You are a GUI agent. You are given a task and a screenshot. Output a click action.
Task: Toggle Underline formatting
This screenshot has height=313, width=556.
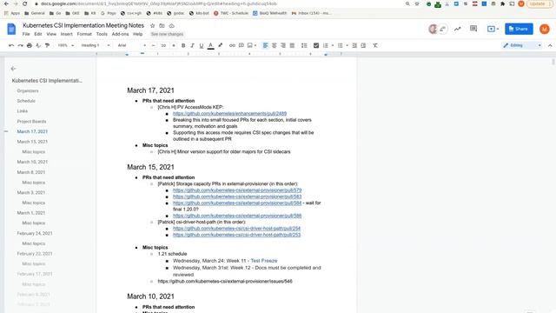202,45
